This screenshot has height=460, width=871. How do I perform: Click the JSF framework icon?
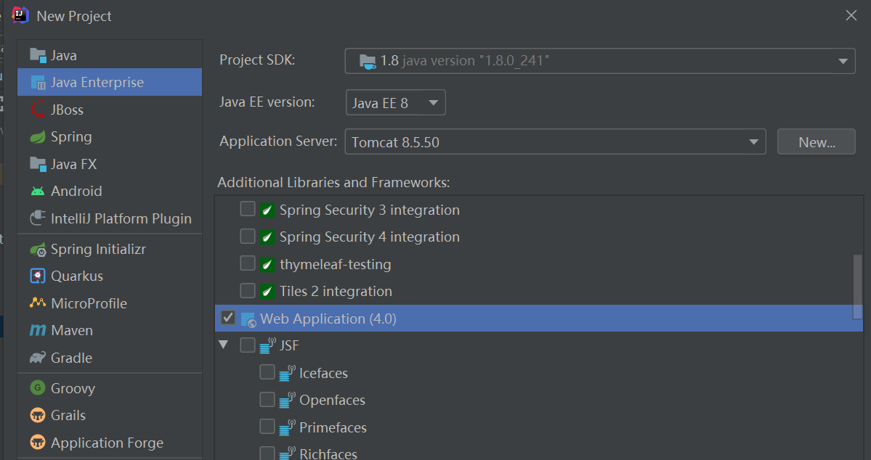(x=268, y=345)
